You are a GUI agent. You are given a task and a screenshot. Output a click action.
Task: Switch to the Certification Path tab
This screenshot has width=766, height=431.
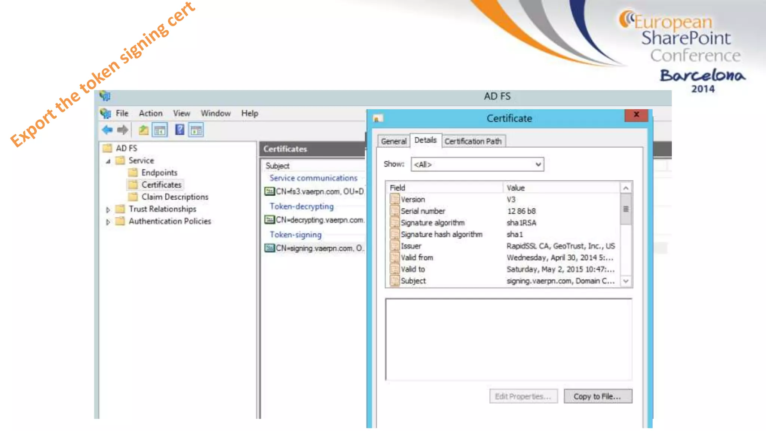point(473,141)
